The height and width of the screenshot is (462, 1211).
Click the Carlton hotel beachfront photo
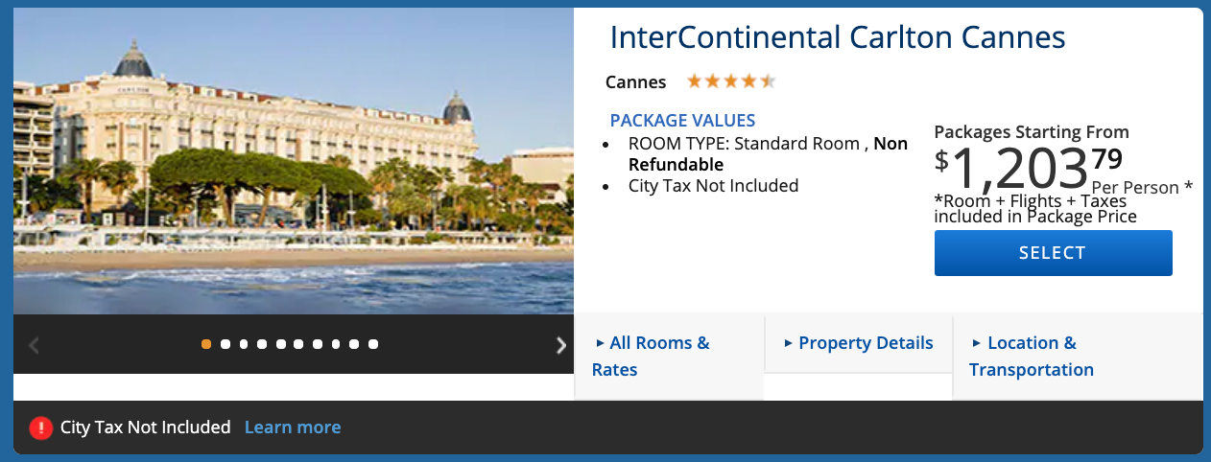[x=293, y=161]
